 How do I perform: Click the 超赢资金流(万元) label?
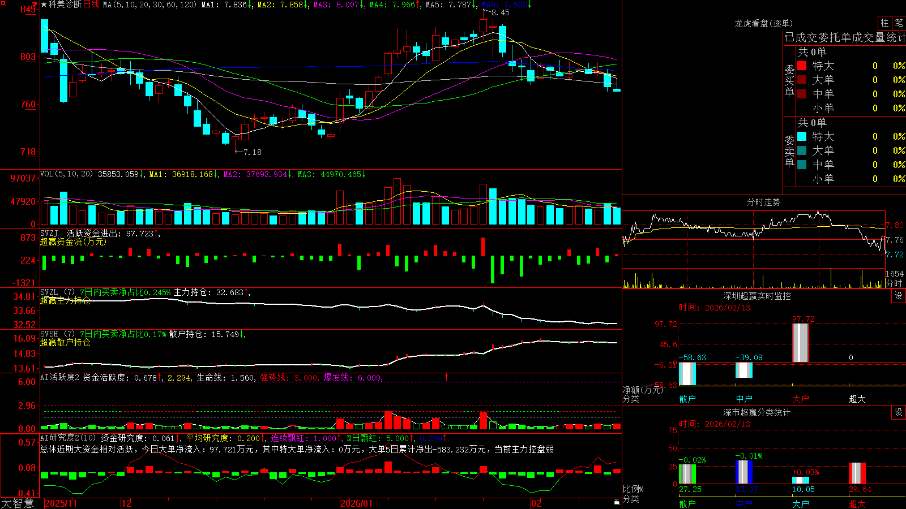point(73,241)
